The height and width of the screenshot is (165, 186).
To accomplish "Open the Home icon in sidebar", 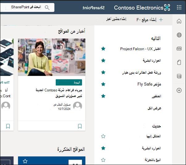I will pyautogui.click(x=179, y=21).
